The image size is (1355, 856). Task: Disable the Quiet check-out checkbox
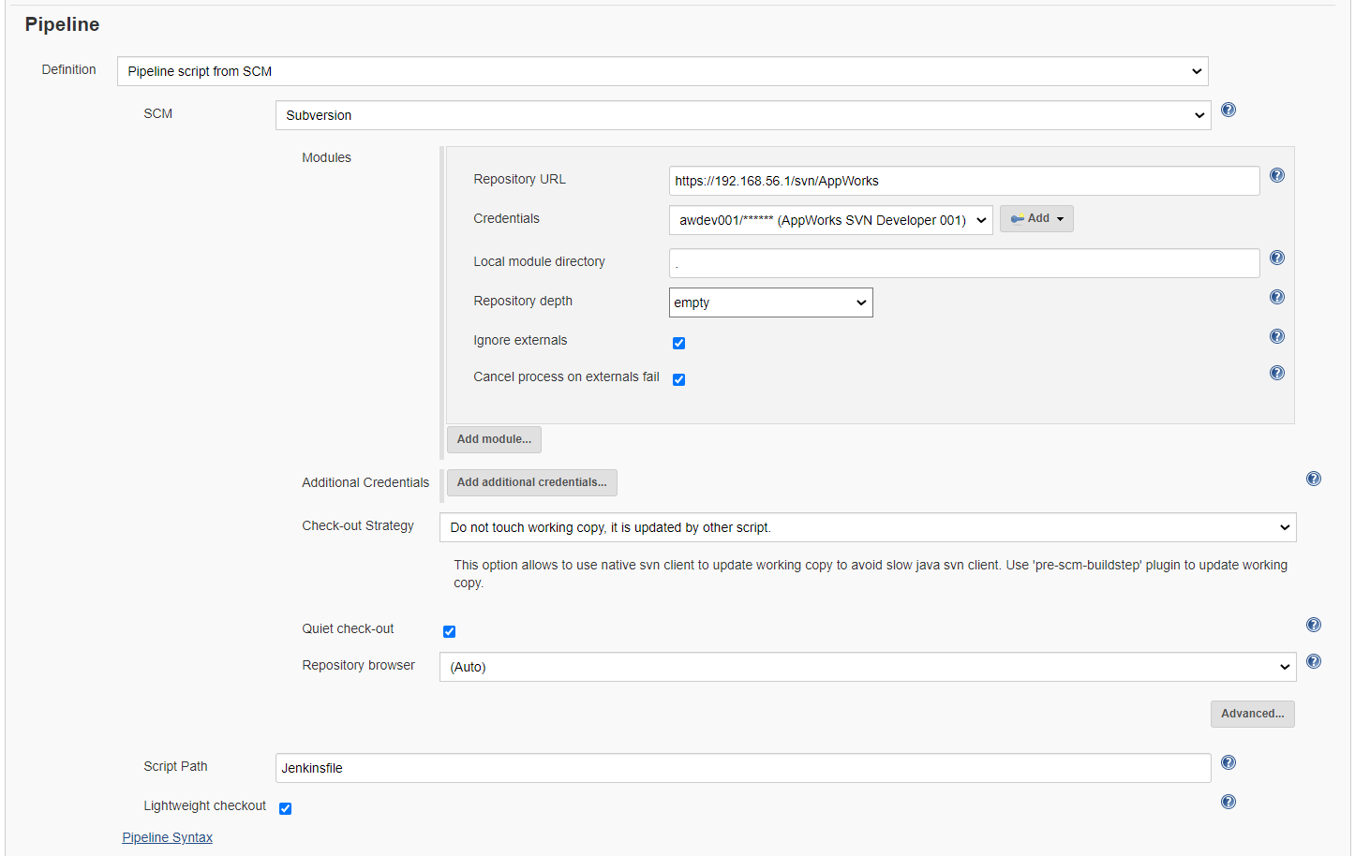[449, 632]
